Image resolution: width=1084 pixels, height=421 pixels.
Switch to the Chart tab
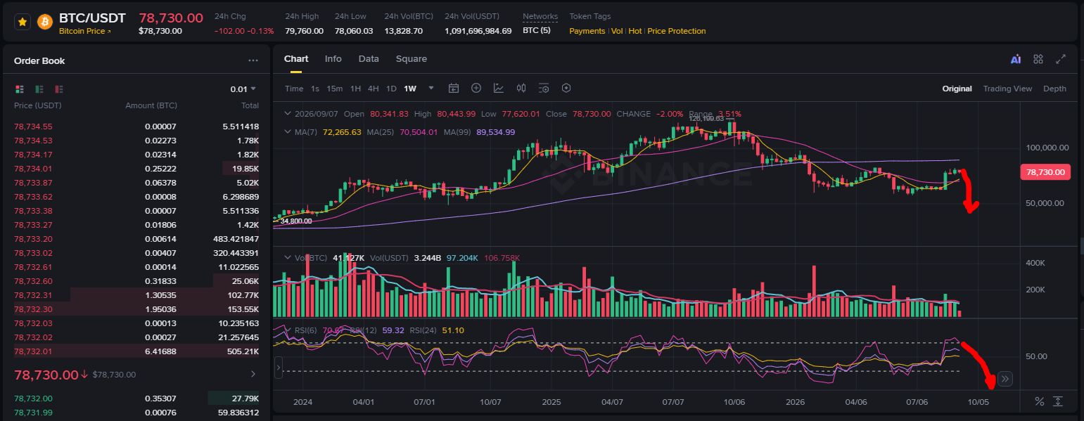pyautogui.click(x=296, y=59)
